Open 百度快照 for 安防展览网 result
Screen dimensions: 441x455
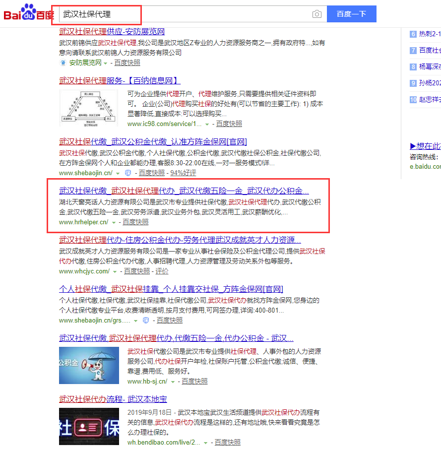tap(127, 63)
